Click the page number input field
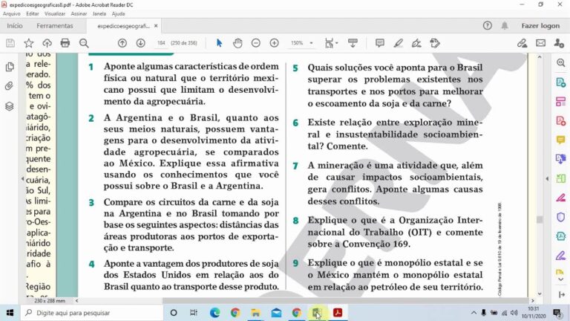570x321 pixels. pos(161,43)
